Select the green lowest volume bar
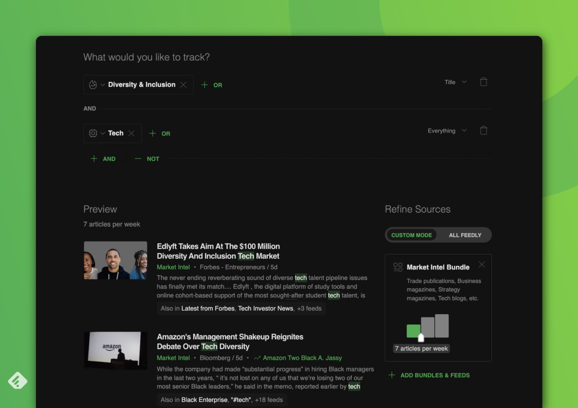This screenshot has width=578, height=408. click(x=414, y=331)
